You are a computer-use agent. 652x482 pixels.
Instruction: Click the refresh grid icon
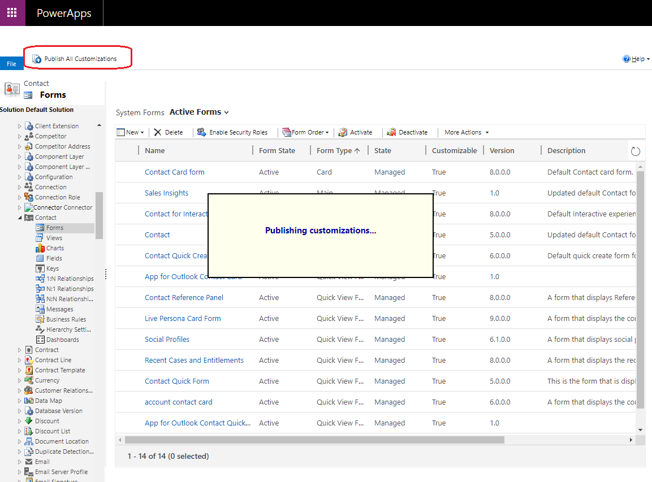coord(636,151)
